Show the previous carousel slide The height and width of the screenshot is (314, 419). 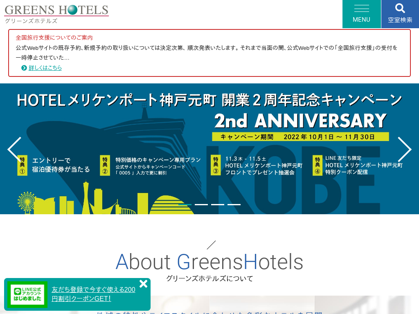pos(14,149)
